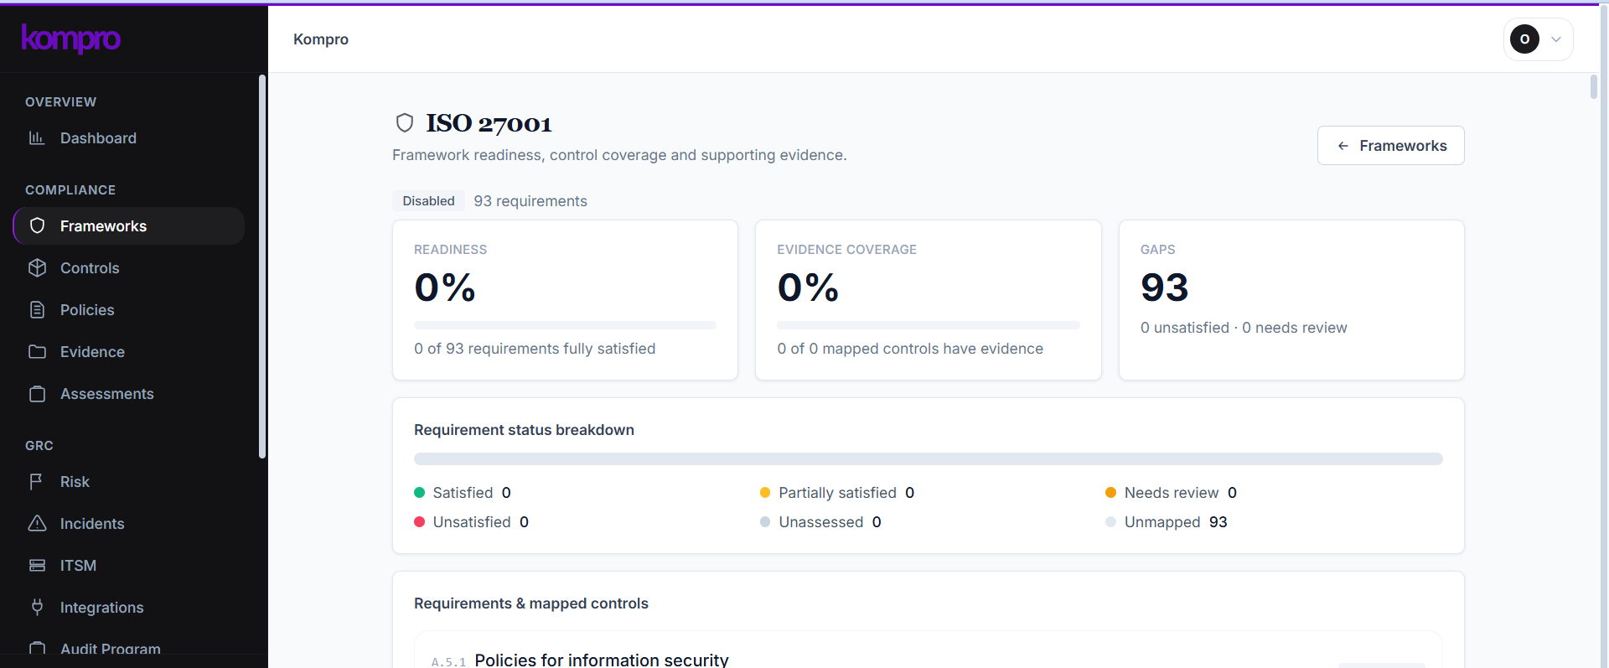Click the Frameworks shield icon in sidebar
Screen dimensions: 1609x668
point(37,226)
